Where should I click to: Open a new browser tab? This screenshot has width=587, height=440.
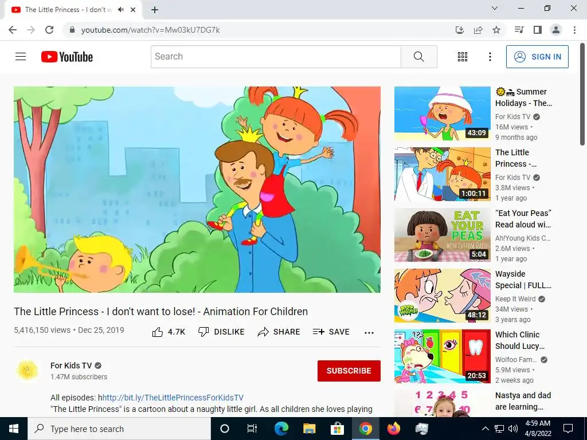(155, 10)
